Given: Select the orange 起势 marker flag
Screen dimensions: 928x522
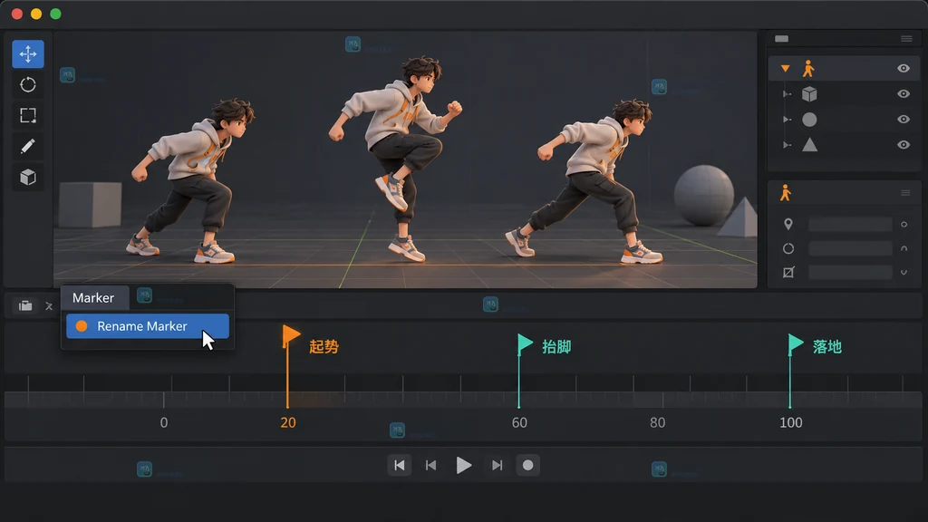Looking at the screenshot, I should tap(291, 335).
